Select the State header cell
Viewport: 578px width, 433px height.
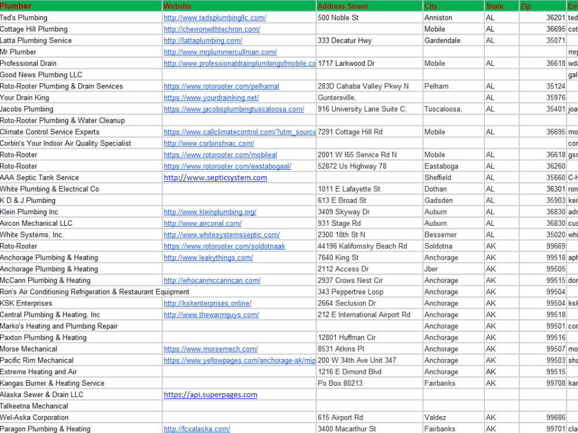coord(502,6)
